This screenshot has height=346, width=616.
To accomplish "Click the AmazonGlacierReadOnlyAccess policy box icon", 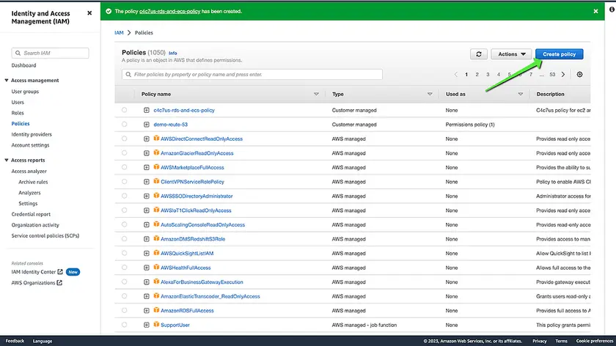I will (156, 152).
